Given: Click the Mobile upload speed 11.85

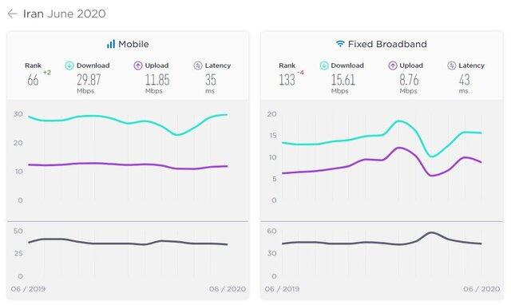Looking at the screenshot, I should (x=157, y=80).
